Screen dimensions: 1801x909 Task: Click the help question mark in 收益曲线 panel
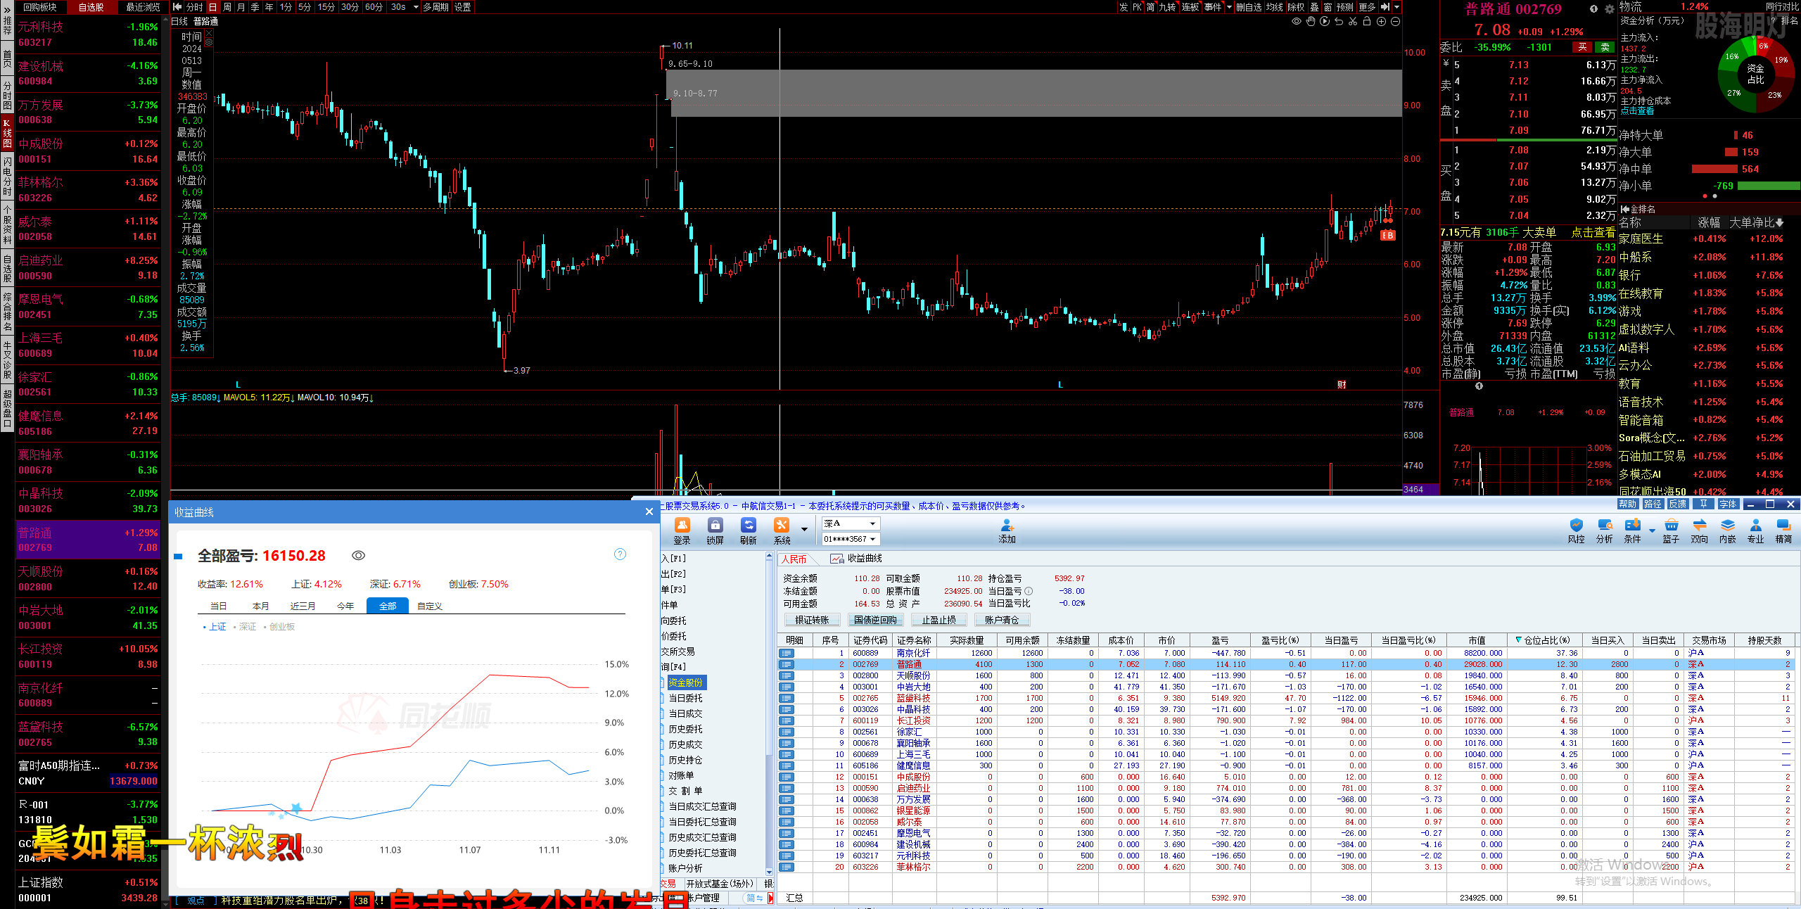(x=620, y=554)
